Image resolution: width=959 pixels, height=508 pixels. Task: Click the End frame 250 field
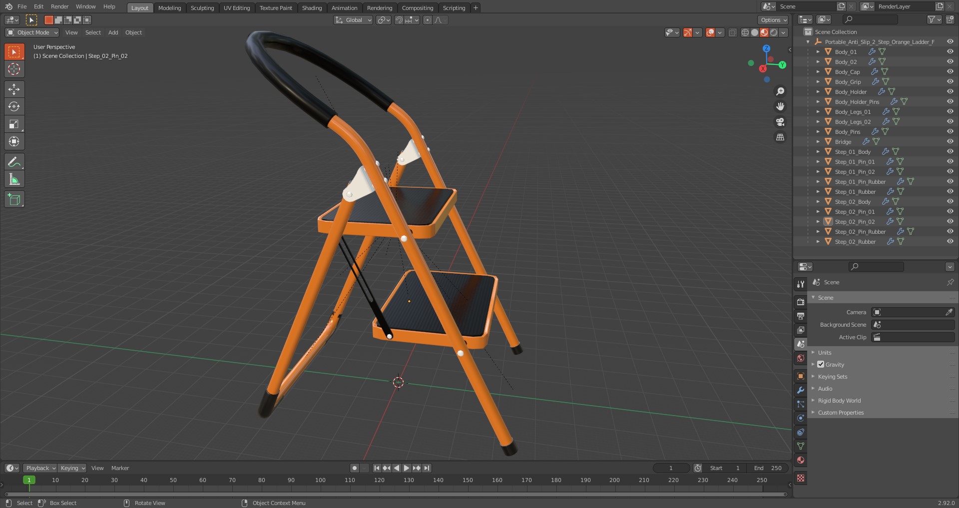pyautogui.click(x=768, y=468)
